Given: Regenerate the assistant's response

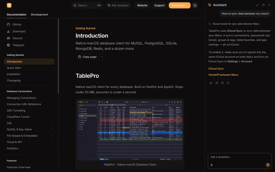Looking at the screenshot, I should (228, 83).
